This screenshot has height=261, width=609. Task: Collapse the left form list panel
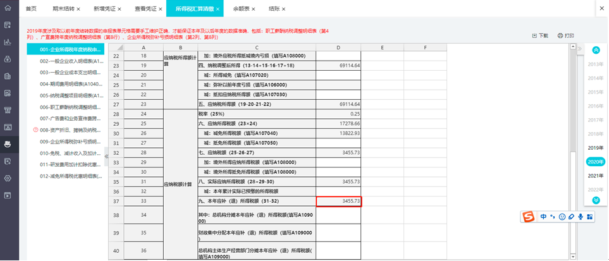(x=106, y=156)
